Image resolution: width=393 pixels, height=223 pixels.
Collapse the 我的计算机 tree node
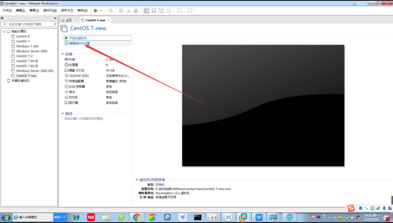point(4,32)
